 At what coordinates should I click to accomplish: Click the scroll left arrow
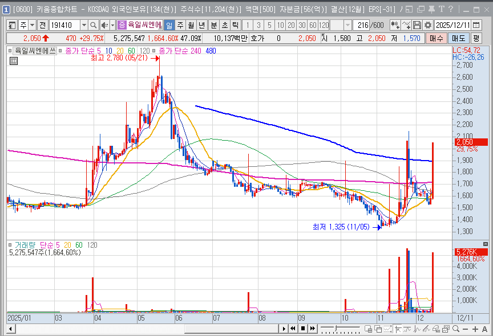point(10,329)
